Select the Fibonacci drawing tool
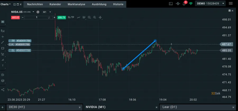Viewport: 238px width, 111px height. 3,54
